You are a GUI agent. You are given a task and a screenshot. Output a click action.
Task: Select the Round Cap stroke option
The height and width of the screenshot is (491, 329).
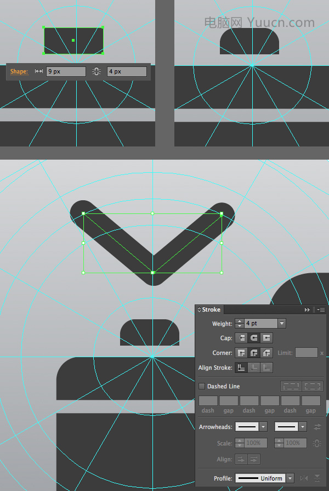(254, 338)
